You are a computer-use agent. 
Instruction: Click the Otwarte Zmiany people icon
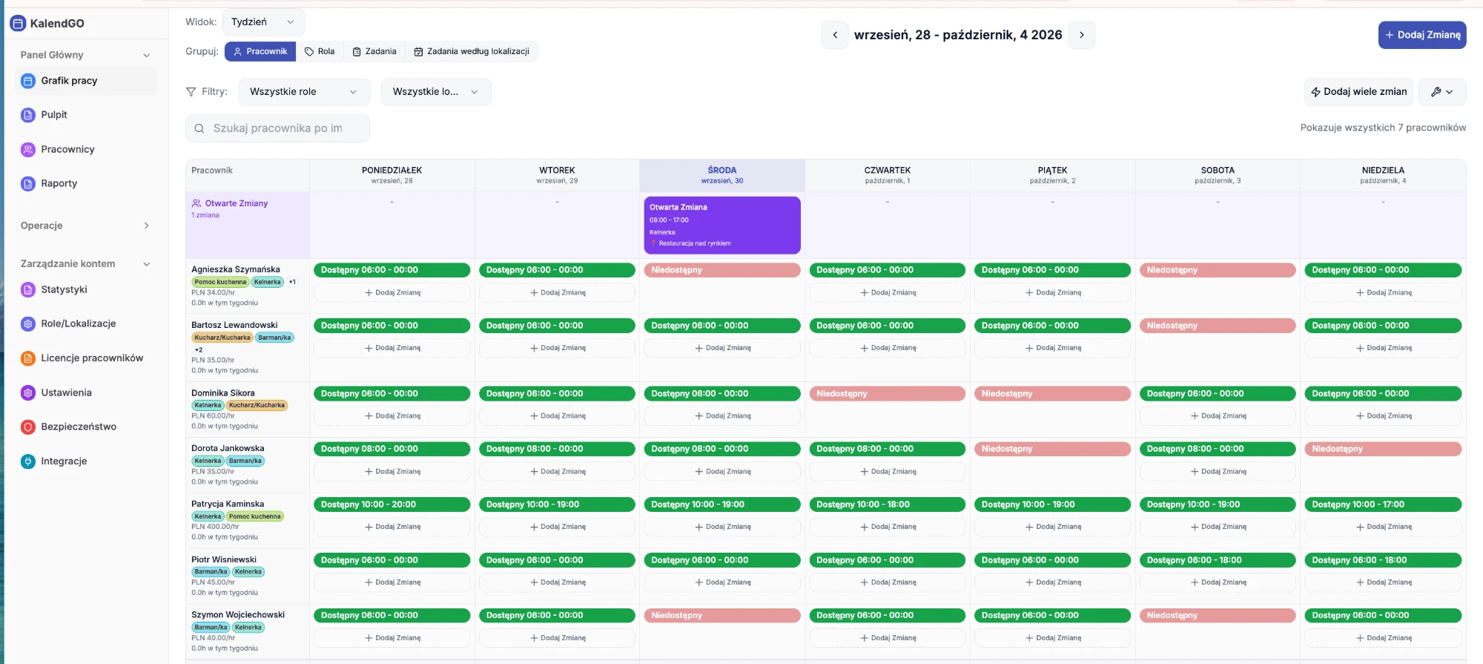[x=196, y=203]
